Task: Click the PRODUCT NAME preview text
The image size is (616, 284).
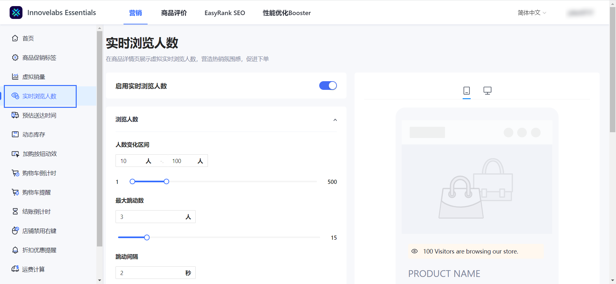Action: [444, 274]
